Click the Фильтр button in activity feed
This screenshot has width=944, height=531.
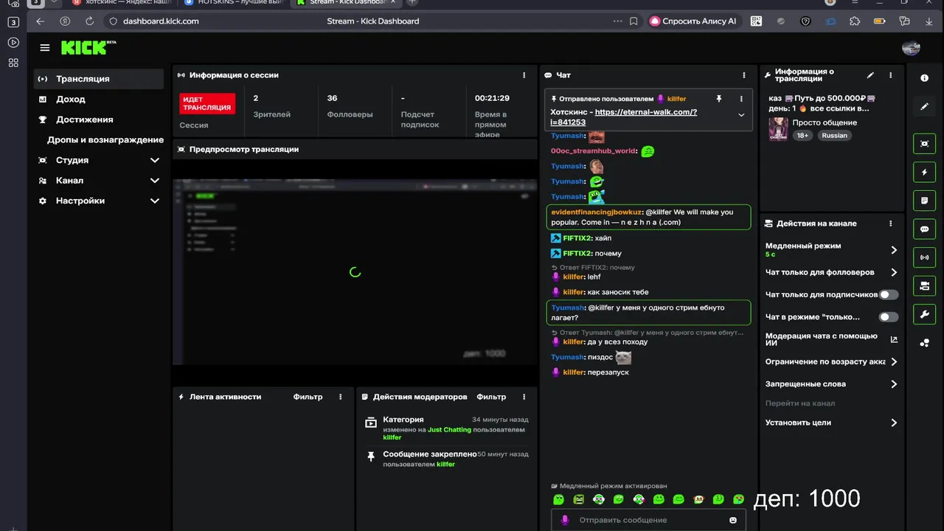pos(308,397)
